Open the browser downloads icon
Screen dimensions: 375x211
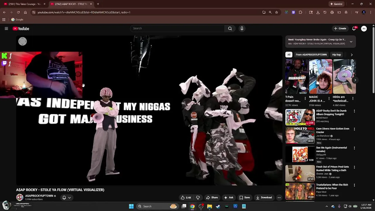(x=318, y=12)
